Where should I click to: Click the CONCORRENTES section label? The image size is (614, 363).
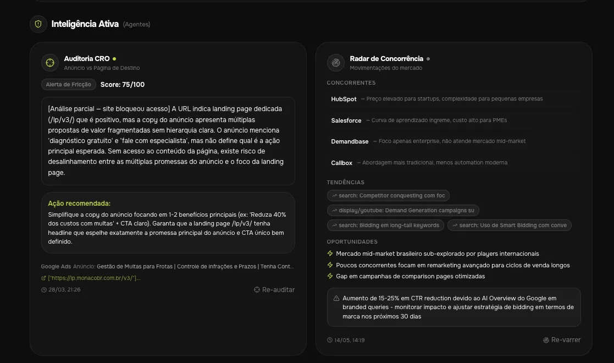coord(351,82)
